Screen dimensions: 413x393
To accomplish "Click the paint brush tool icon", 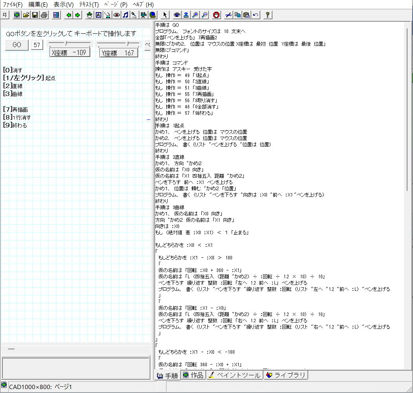I will pos(108,15).
